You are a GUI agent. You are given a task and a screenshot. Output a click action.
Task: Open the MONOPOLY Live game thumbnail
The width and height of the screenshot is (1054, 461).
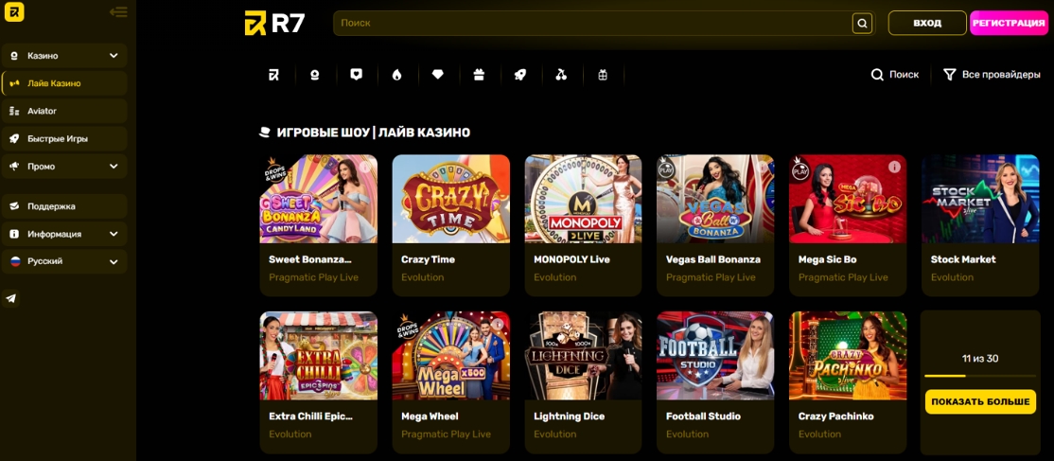[584, 199]
